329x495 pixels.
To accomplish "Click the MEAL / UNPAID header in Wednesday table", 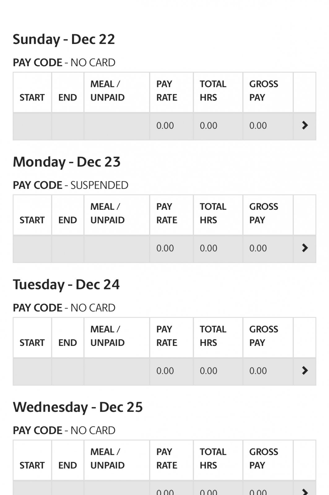I will pos(107,458).
